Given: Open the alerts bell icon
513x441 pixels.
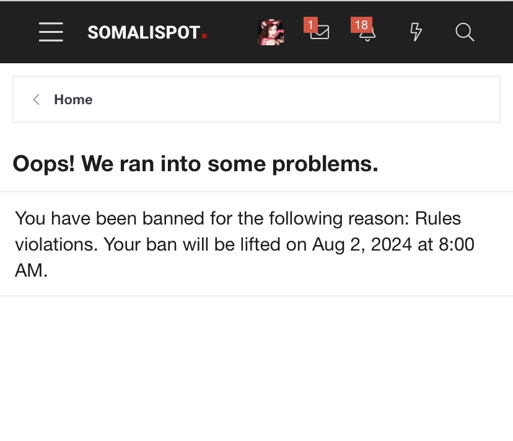Looking at the screenshot, I should tap(367, 33).
